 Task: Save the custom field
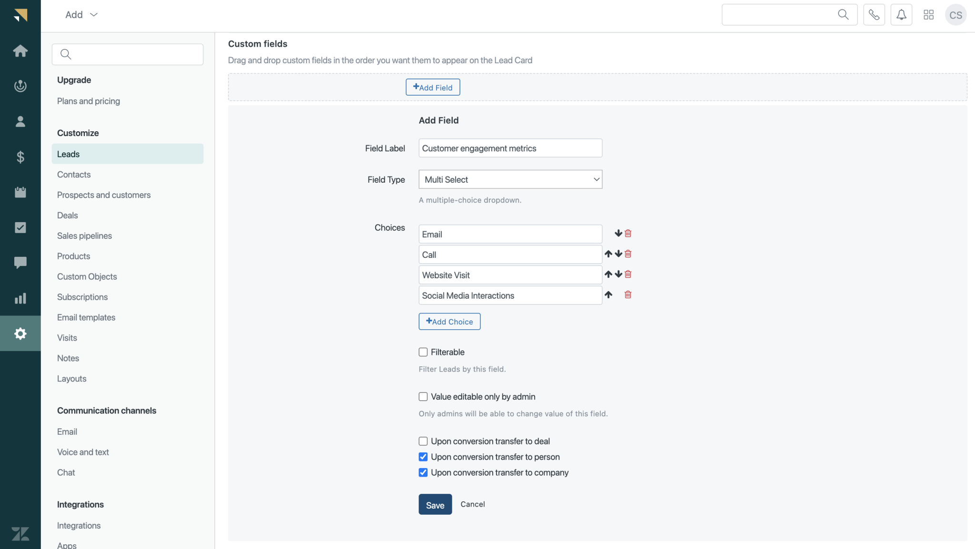[435, 504]
